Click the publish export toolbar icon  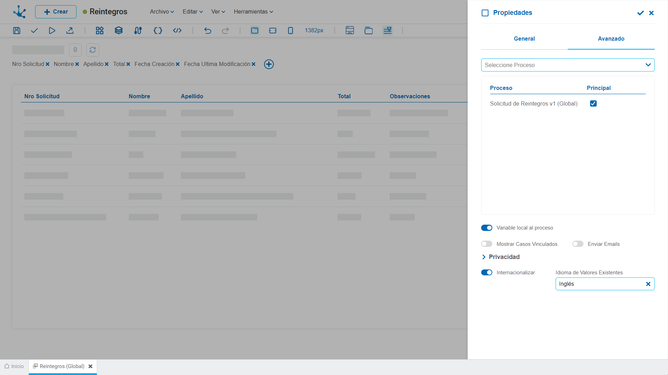[70, 31]
